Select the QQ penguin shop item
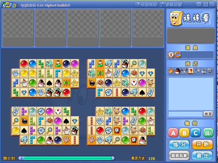Screen dimensions: 218x163 (x=177, y=71)
